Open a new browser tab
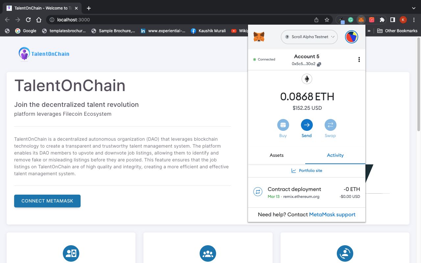Screen dimensions: 421x263 point(88,8)
